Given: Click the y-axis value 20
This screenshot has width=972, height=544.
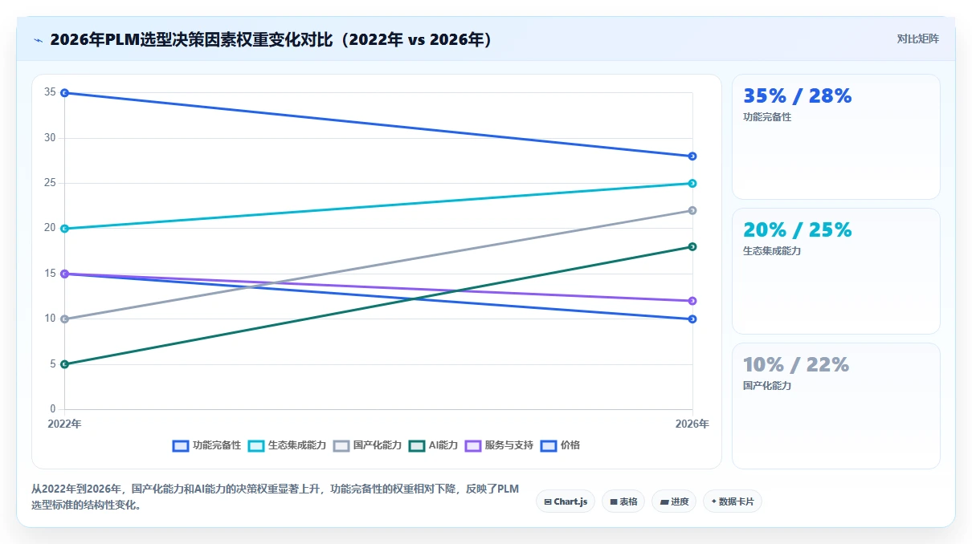Looking at the screenshot, I should coord(50,228).
